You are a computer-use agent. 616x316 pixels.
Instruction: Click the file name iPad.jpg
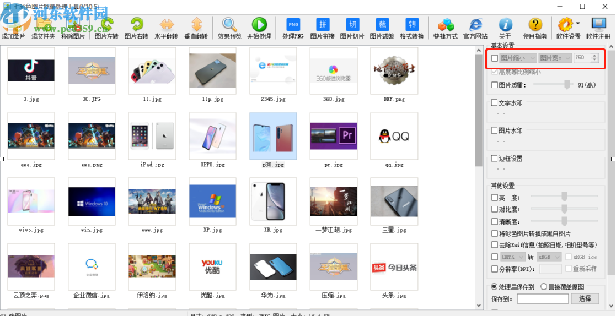pyautogui.click(x=152, y=165)
